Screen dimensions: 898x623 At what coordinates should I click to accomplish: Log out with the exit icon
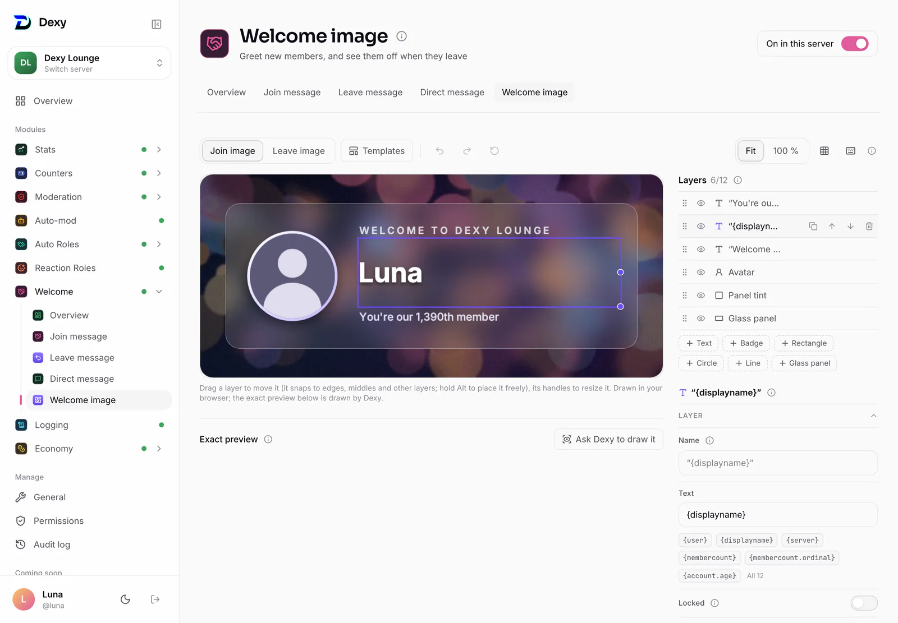[155, 599]
